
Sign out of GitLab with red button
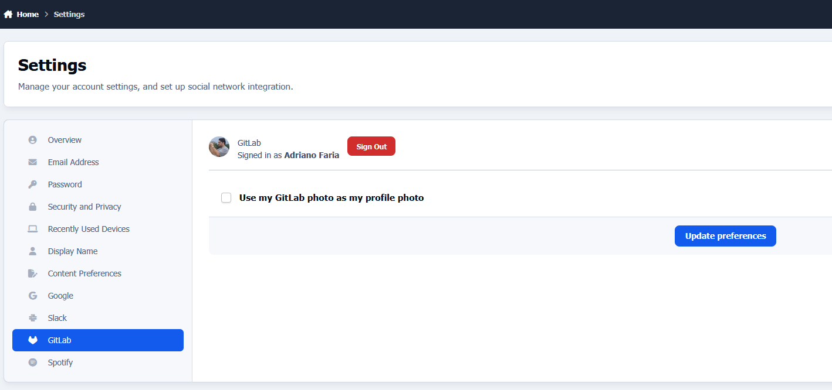tap(371, 146)
